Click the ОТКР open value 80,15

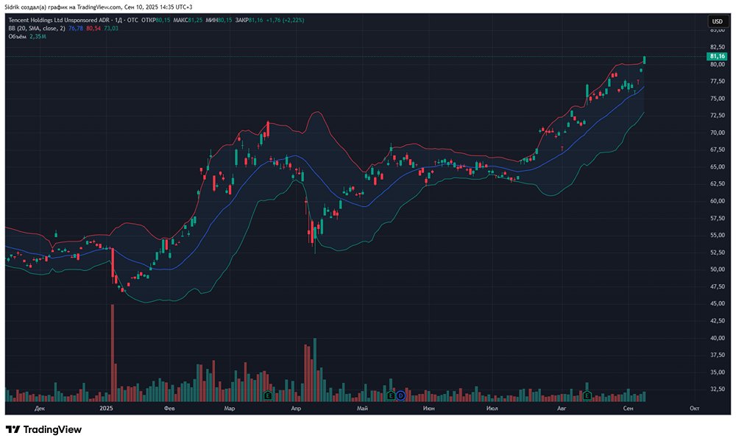pos(163,20)
